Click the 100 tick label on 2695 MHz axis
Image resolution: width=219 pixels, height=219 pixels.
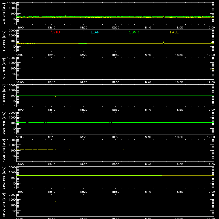pyautogui.click(x=13, y=123)
